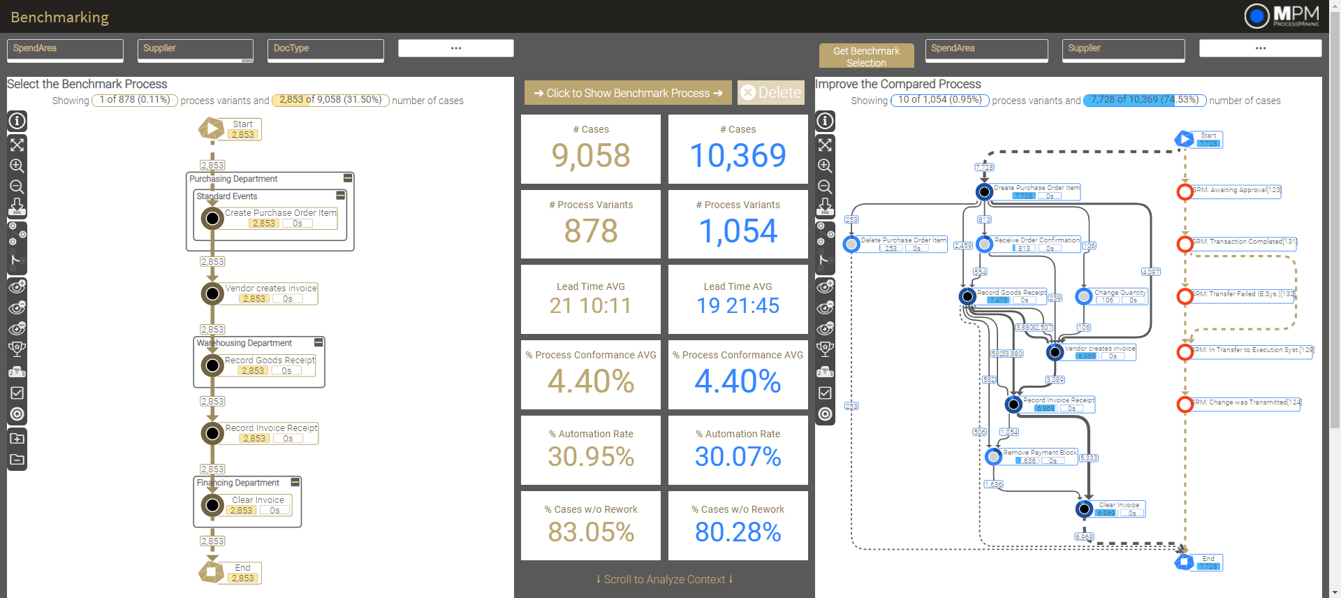Toggle checkbox icon in compared process toolbar
Viewport: 1341px width, 598px height.
(x=825, y=393)
